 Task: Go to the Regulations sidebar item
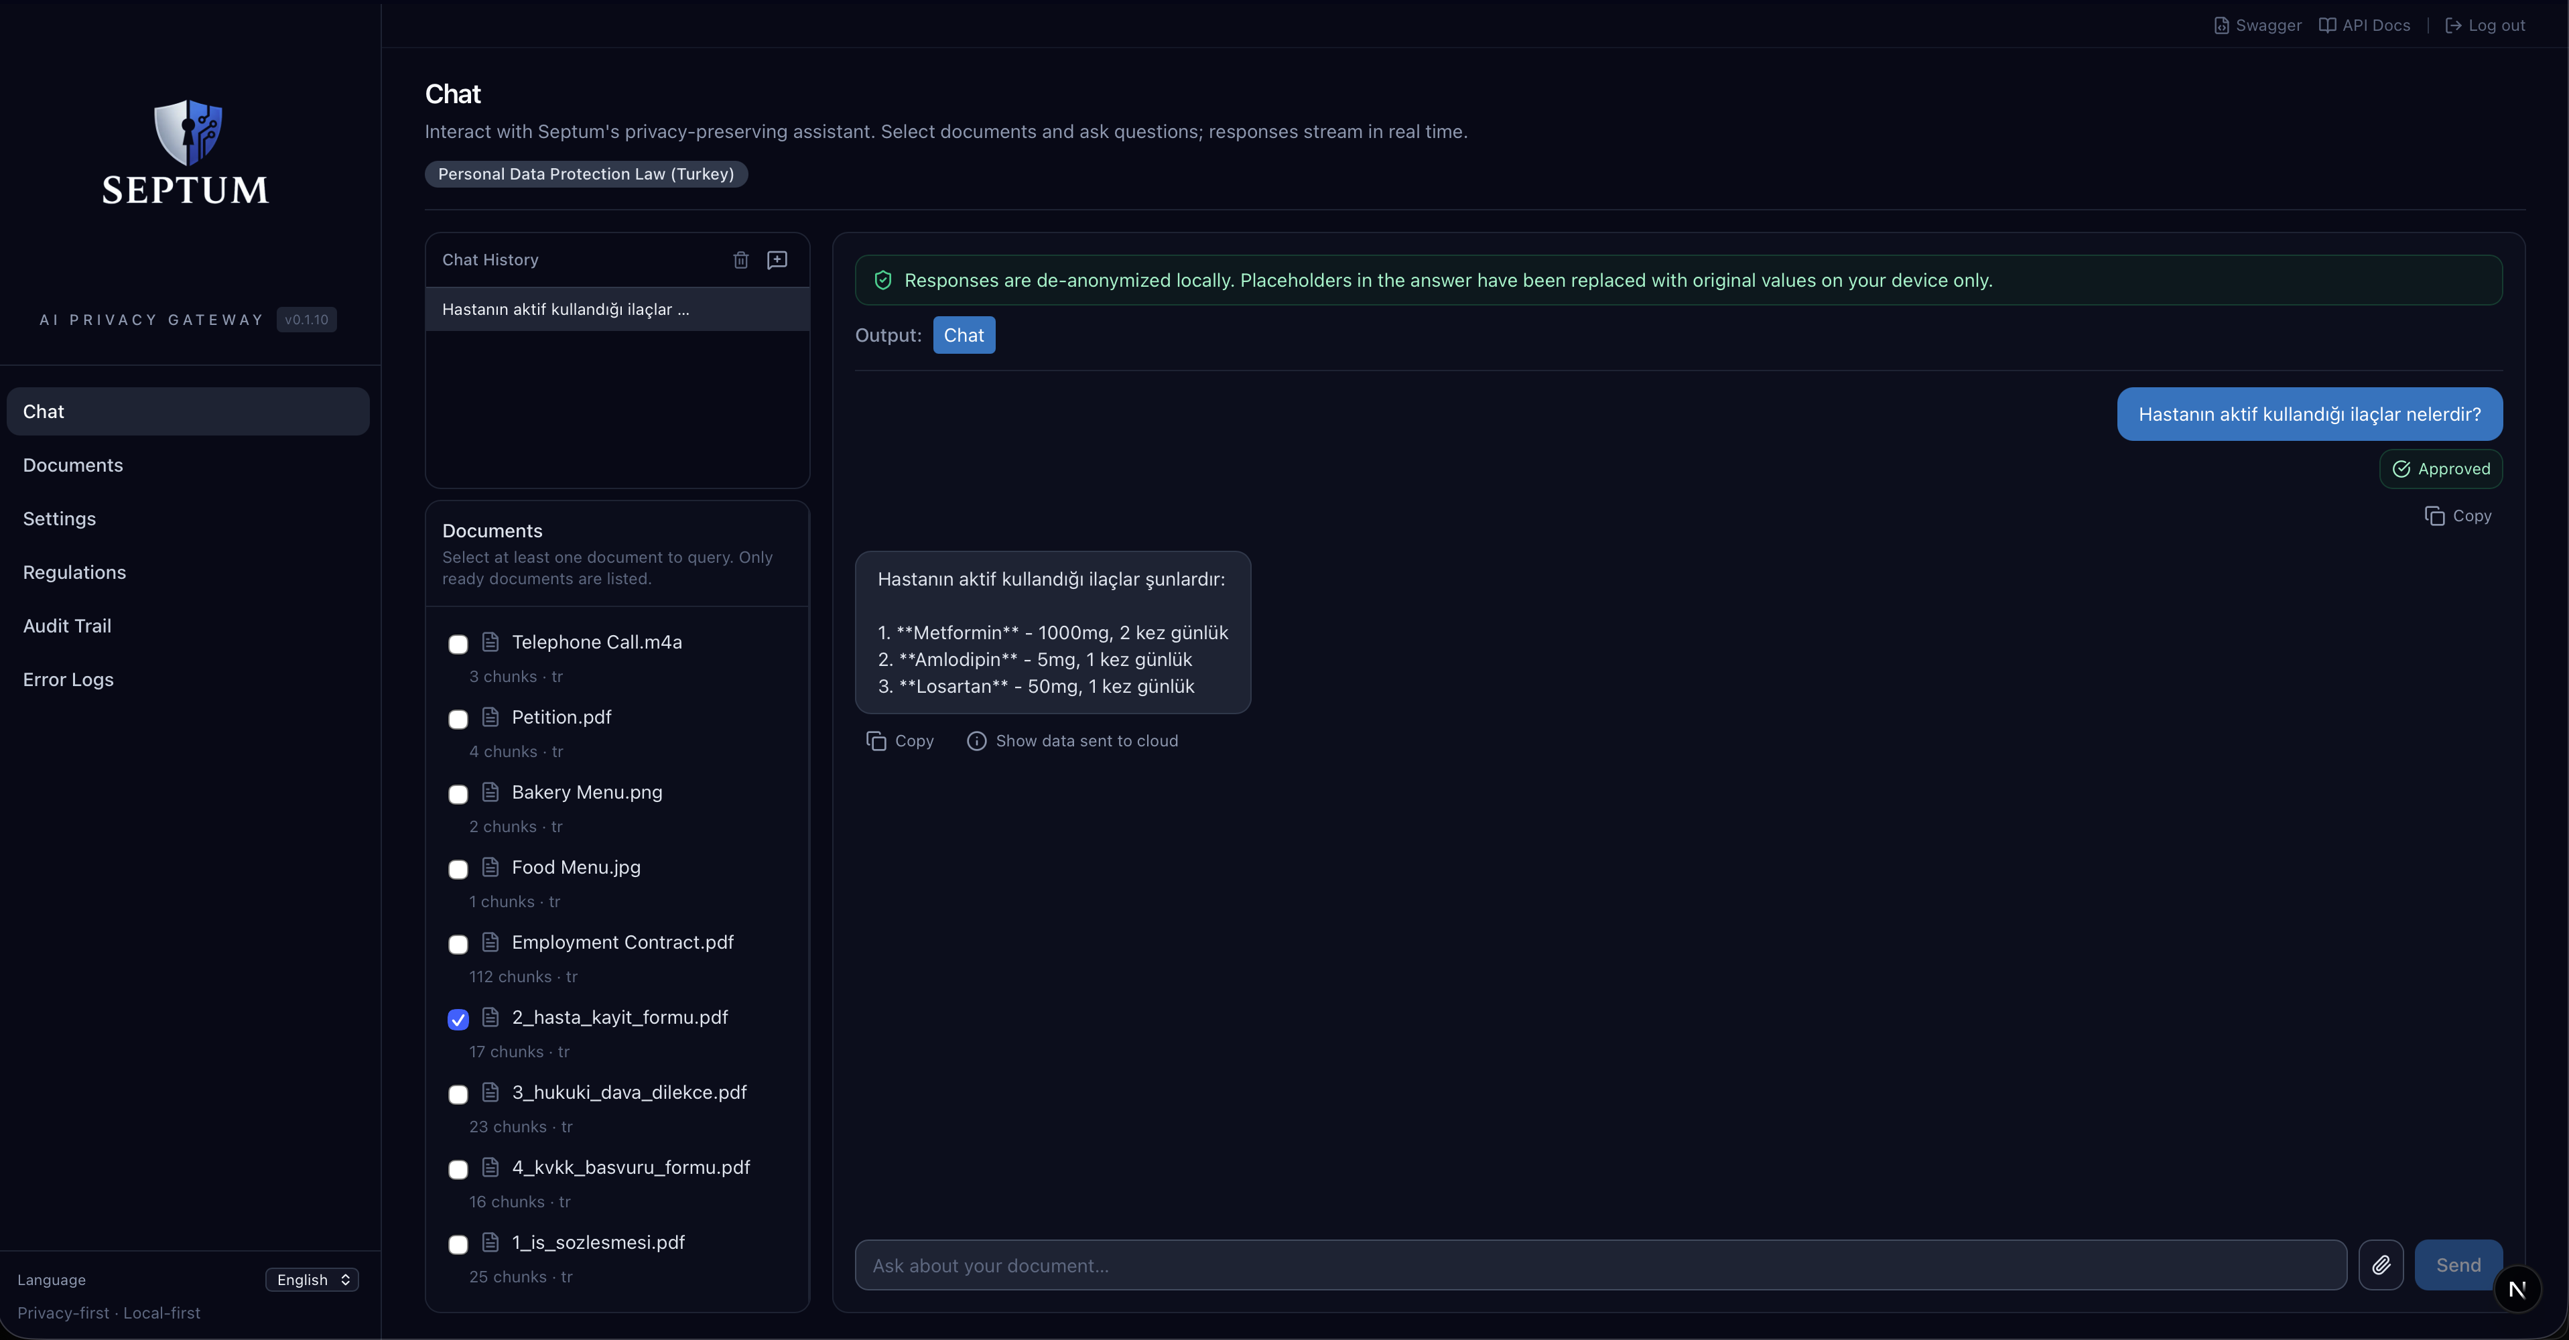tap(74, 572)
